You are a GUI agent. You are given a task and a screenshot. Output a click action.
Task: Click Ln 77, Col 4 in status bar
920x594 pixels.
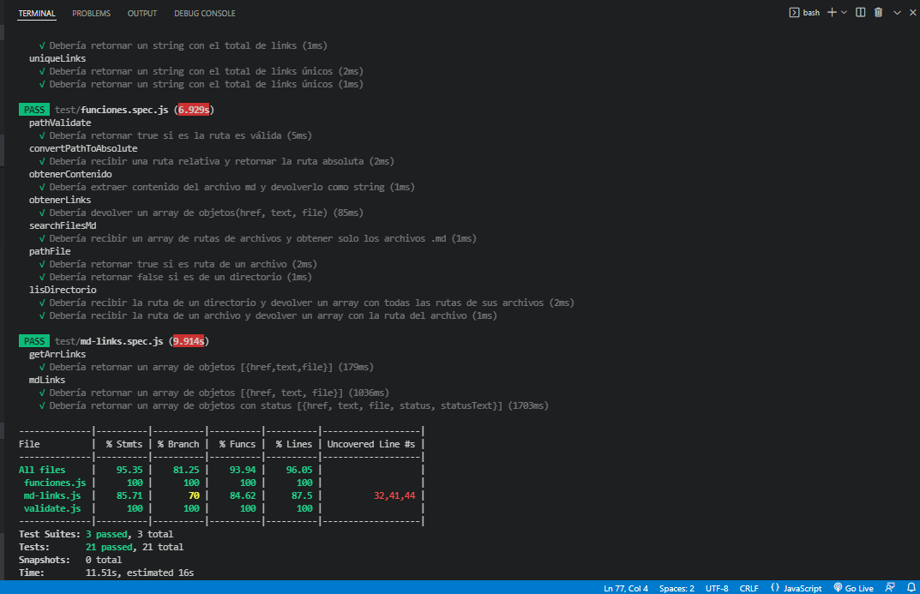625,588
